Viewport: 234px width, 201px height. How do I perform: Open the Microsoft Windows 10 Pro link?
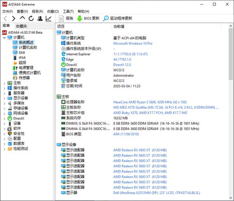click(133, 44)
